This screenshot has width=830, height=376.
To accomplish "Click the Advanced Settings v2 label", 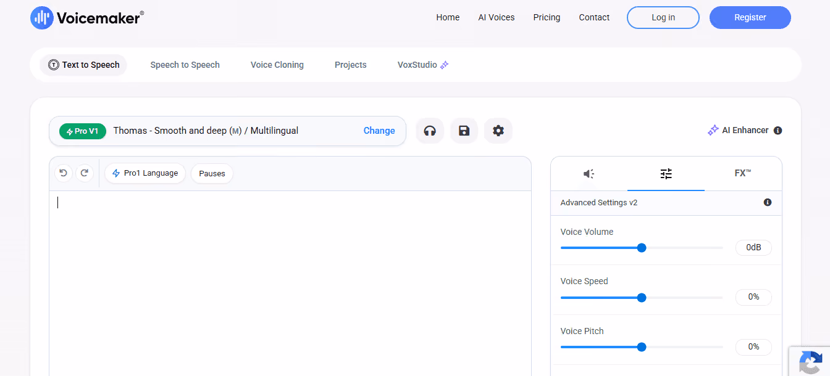I will pos(598,202).
